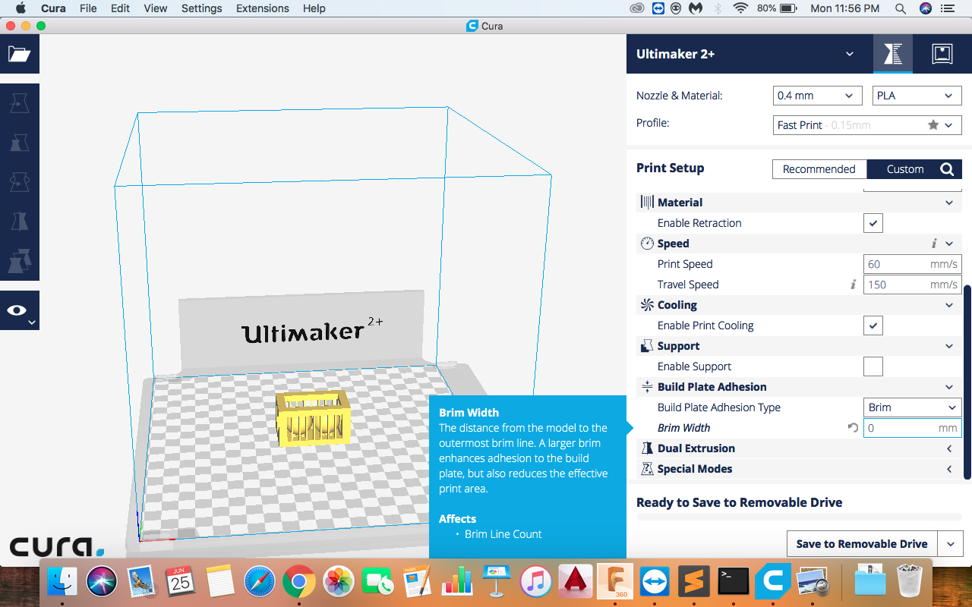This screenshot has width=972, height=607.
Task: Click Brim Line Count in tooltip
Action: coord(503,534)
